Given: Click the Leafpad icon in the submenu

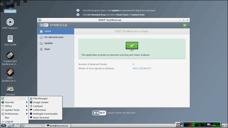Looking at the screenshot, I should [31, 106].
